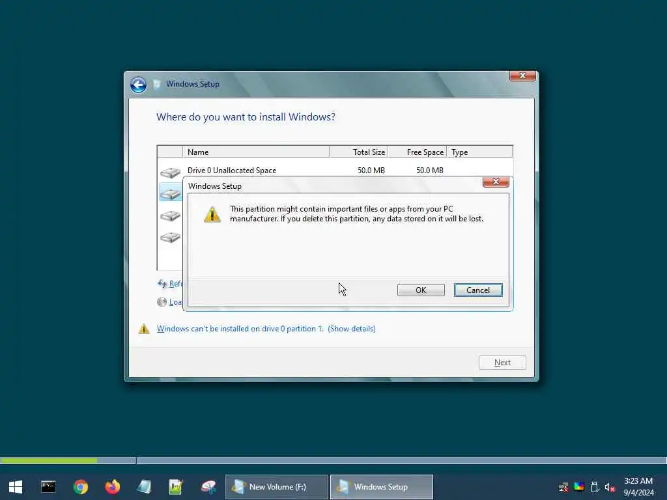Viewport: 667px width, 500px height.
Task: Click the 50.0 MB Total Size cell
Action: pos(371,171)
